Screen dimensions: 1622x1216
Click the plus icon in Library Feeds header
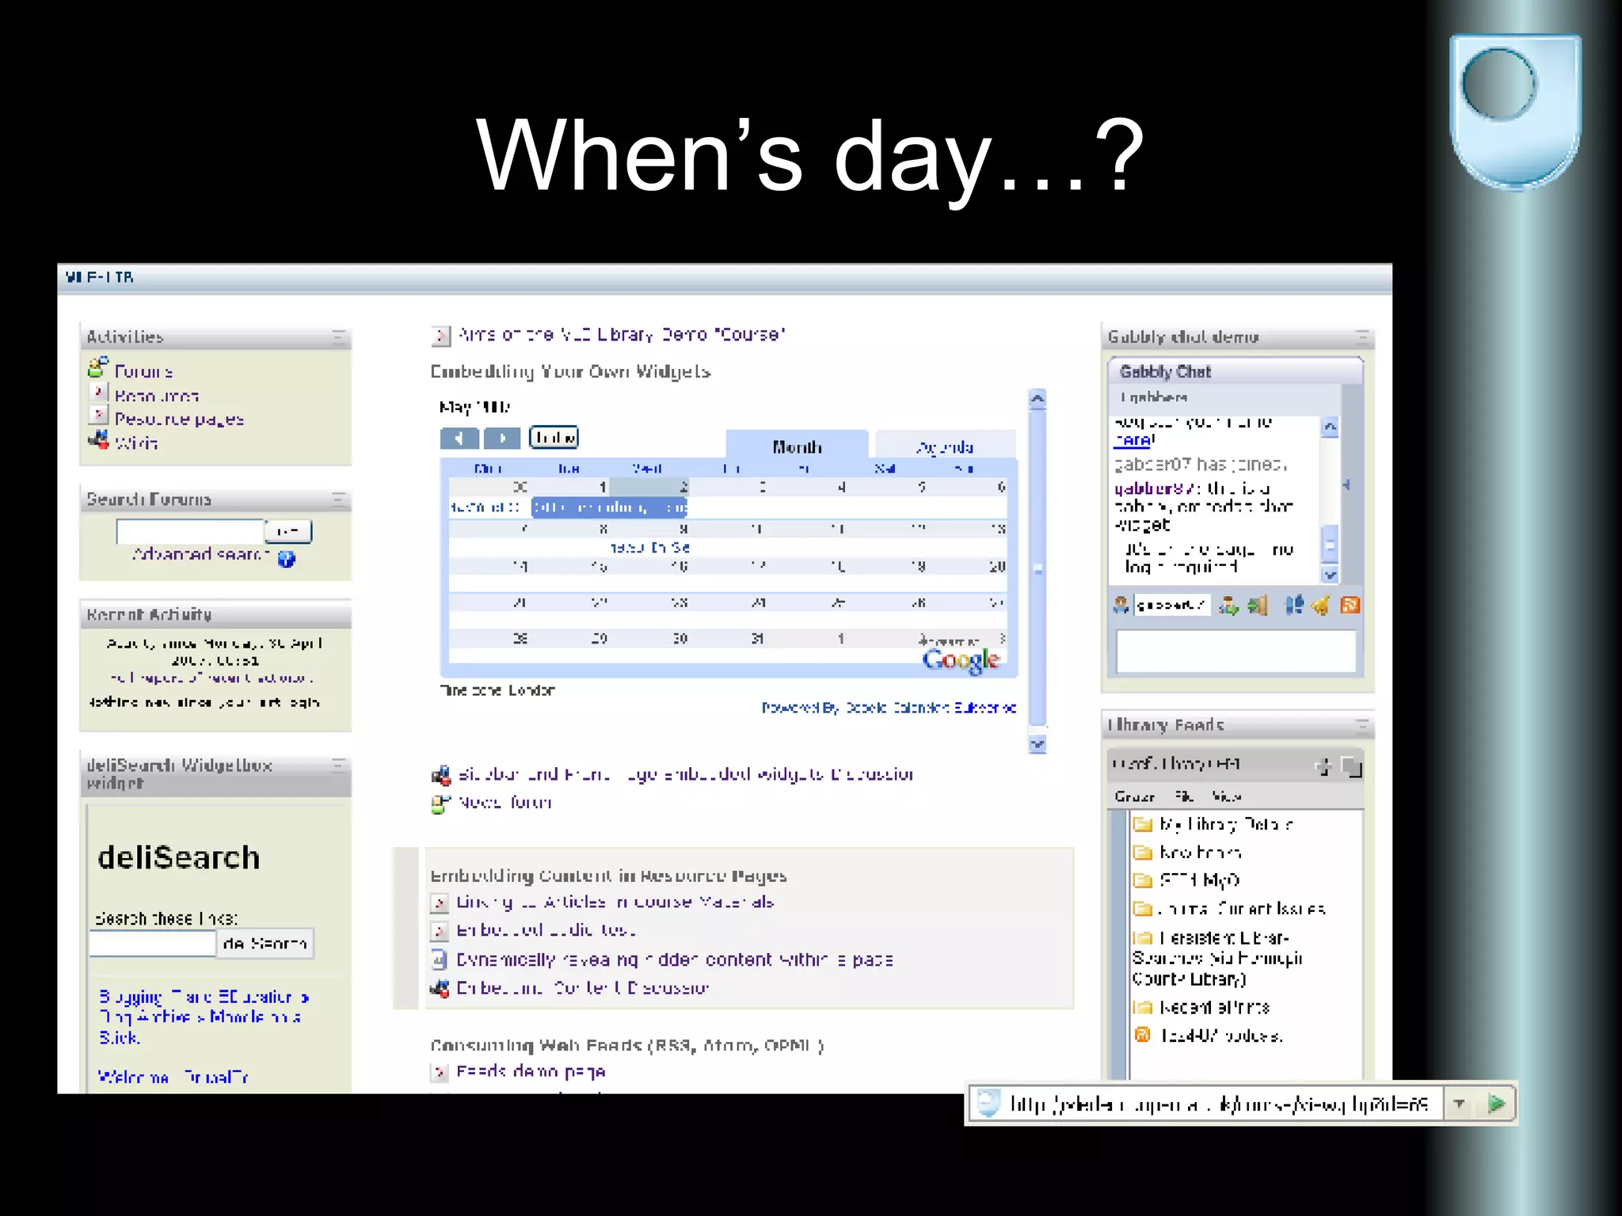coord(1323,766)
